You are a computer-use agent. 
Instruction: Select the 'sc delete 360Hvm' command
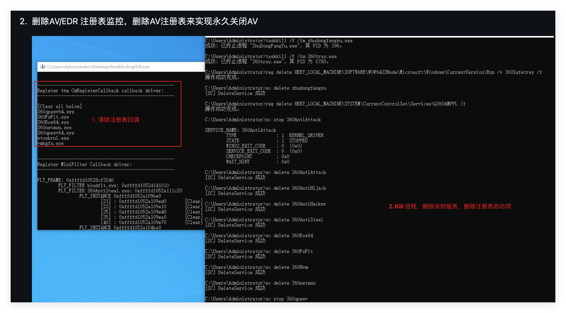[x=287, y=267]
